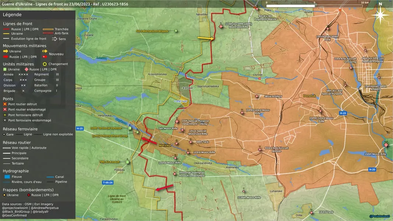Click the damaged bridge icon near Lozove

pyautogui.click(x=259, y=79)
